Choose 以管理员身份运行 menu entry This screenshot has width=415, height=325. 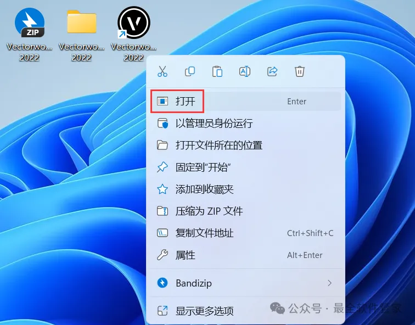[x=245, y=124]
